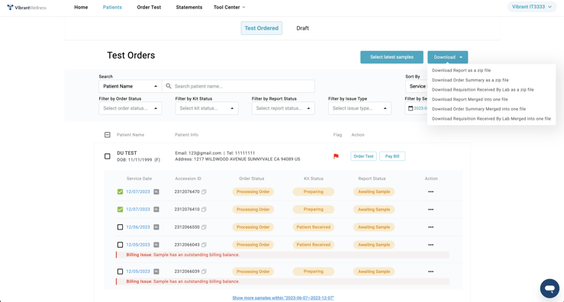Check the order 2312066043 checkbox

coord(120,245)
